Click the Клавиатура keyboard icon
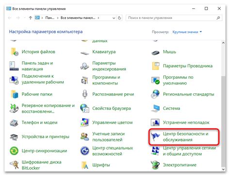230x176 pixels. pyautogui.click(x=84, y=53)
